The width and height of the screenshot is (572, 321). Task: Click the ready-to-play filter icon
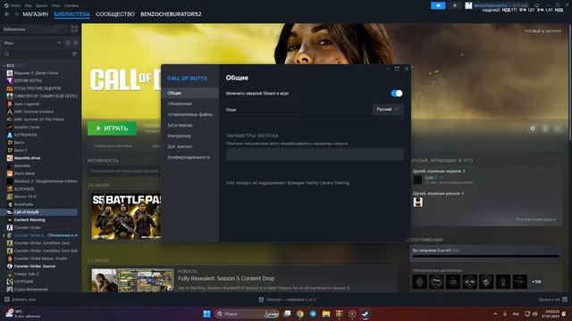pyautogui.click(x=75, y=43)
